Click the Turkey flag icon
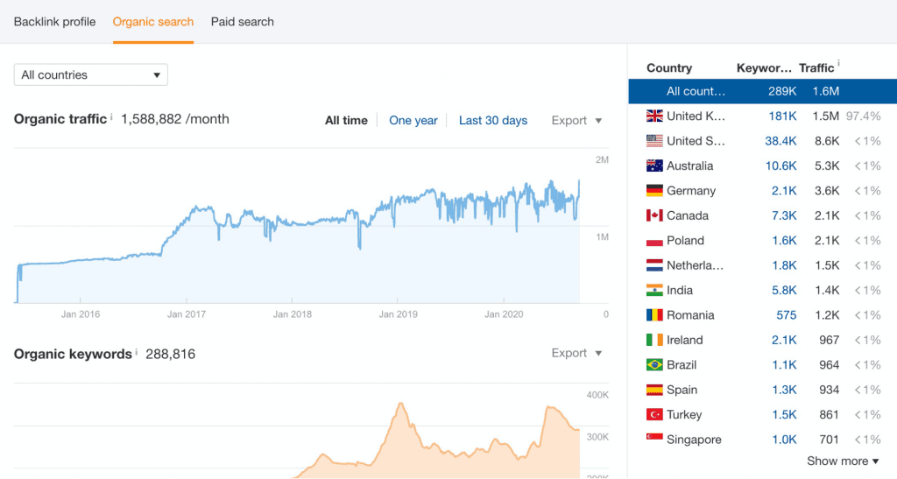 pos(654,414)
